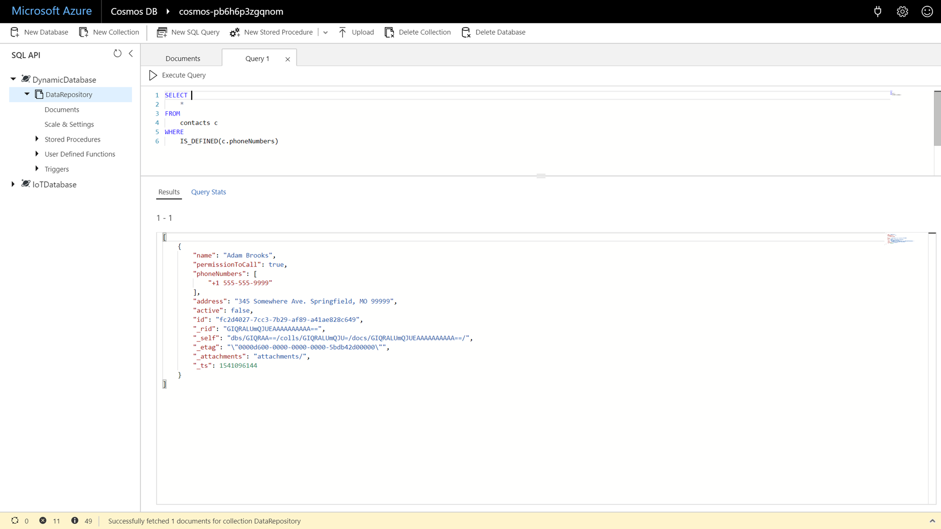Switch to the Query Stats tab

(x=208, y=192)
